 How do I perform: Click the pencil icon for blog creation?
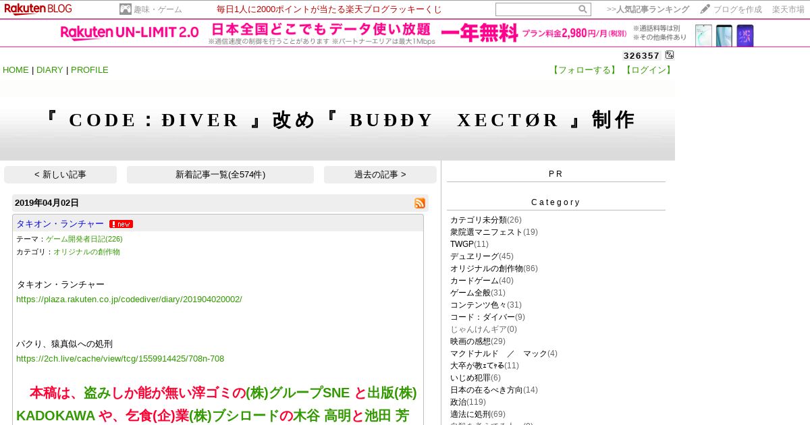click(705, 9)
